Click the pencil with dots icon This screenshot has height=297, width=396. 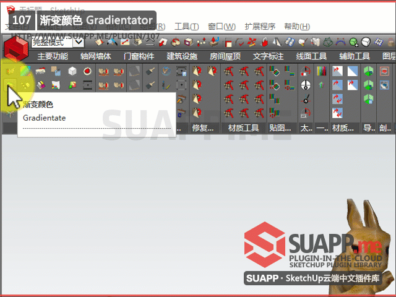click(166, 85)
